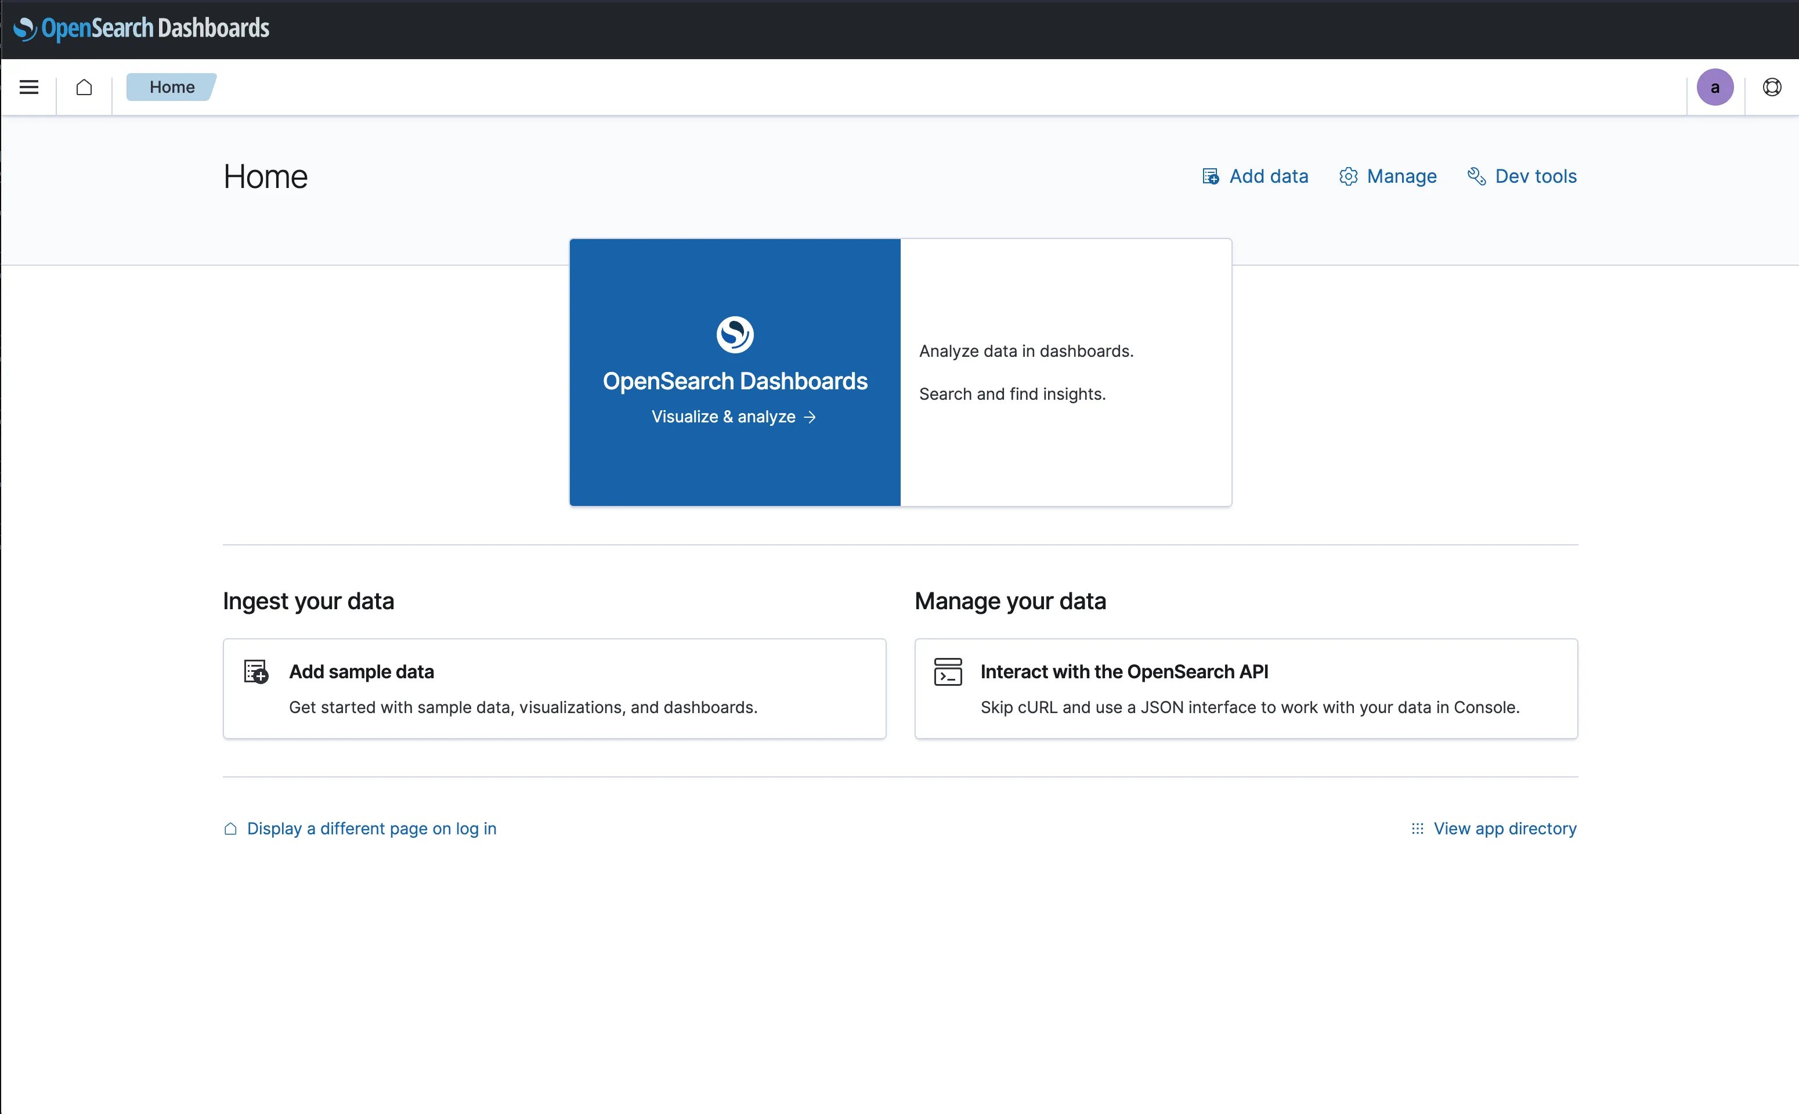
Task: Open the Add sample data card
Action: 554,688
